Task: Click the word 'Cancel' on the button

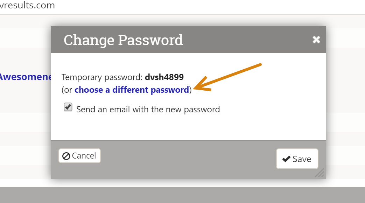Action: (x=84, y=156)
